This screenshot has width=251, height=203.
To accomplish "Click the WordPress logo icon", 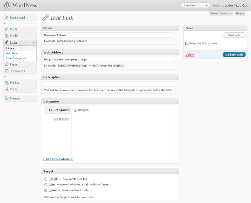I will [7, 5].
